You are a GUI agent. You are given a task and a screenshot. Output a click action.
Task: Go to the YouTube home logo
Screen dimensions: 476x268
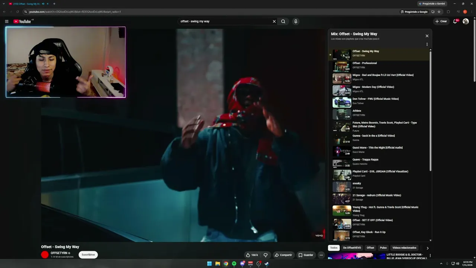click(22, 21)
